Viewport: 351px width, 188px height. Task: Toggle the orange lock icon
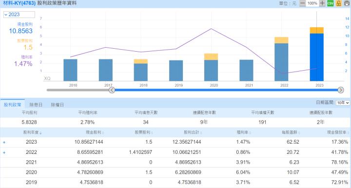tap(339, 3)
